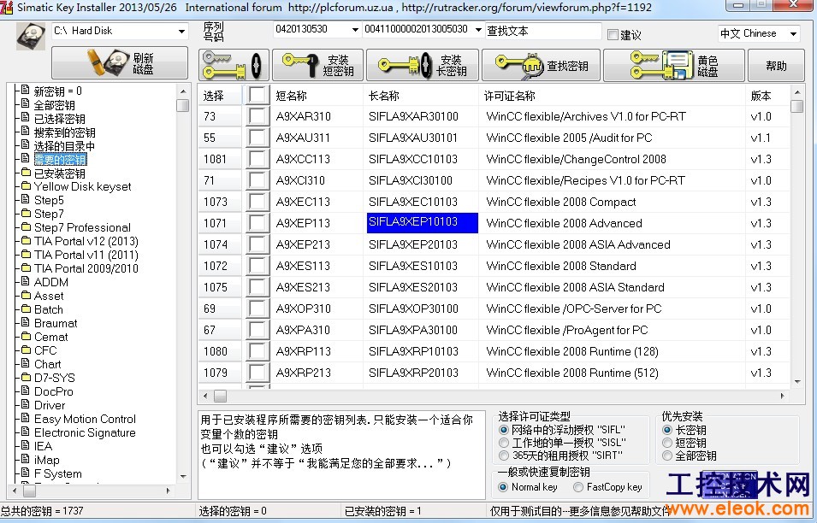Check the box for row A9XCC113

tap(257, 159)
